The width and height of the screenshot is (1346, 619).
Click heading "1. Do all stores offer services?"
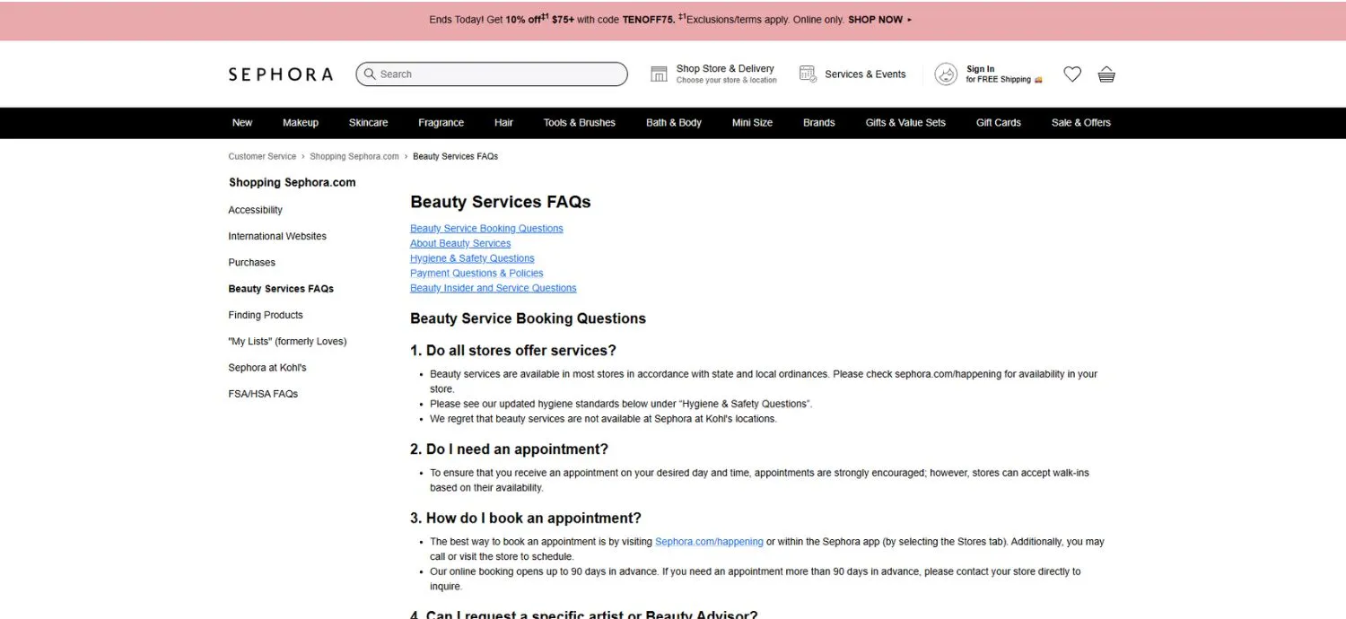tap(513, 351)
